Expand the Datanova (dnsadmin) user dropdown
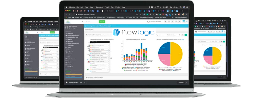The height and width of the screenshot is (99, 256). (154, 22)
